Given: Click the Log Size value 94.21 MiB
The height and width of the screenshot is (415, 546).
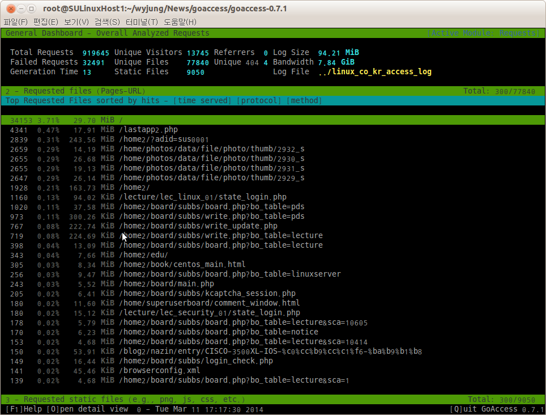Looking at the screenshot, I should pos(339,53).
